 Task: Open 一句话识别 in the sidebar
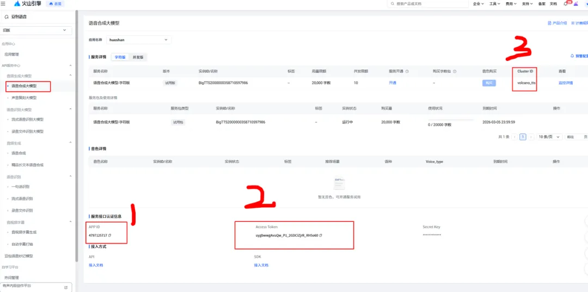21,187
